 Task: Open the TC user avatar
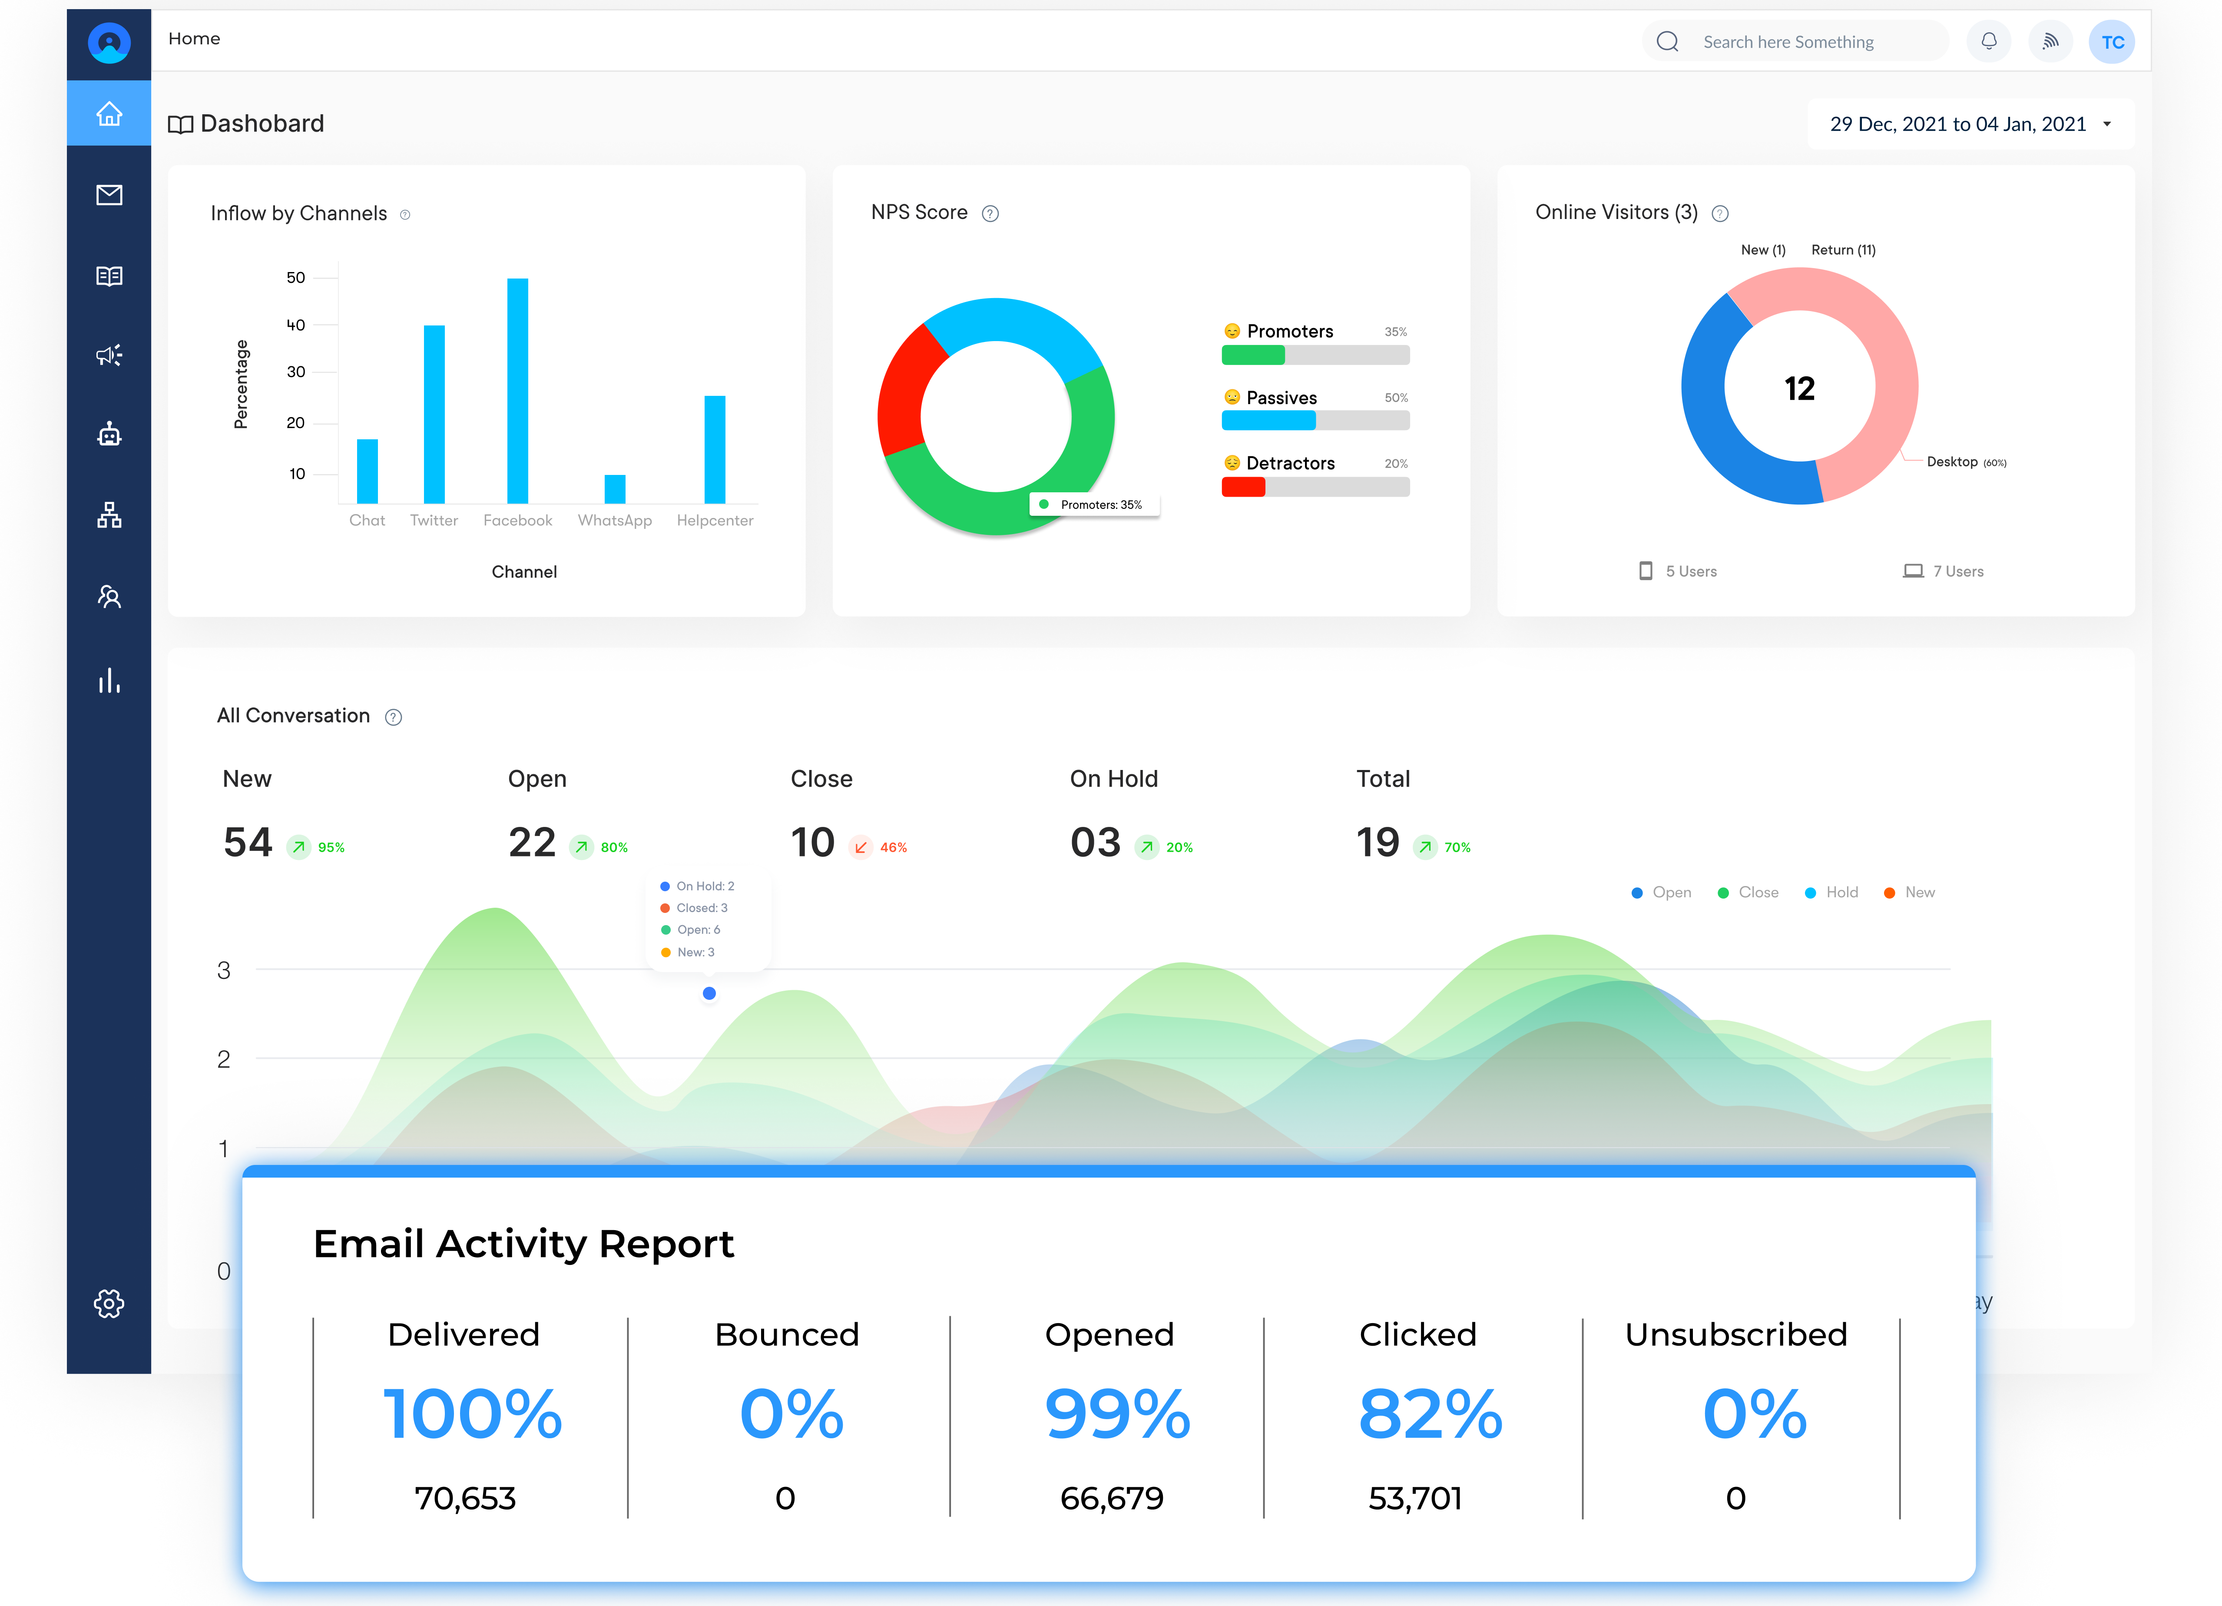click(x=2112, y=42)
